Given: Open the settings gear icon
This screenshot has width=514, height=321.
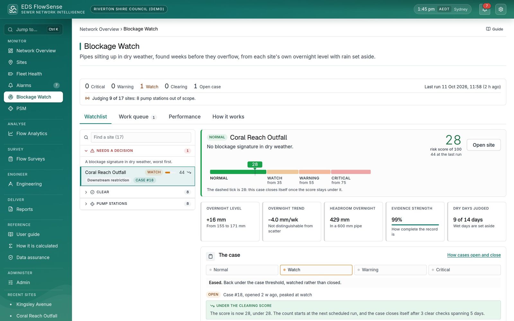Looking at the screenshot, I should (501, 9).
